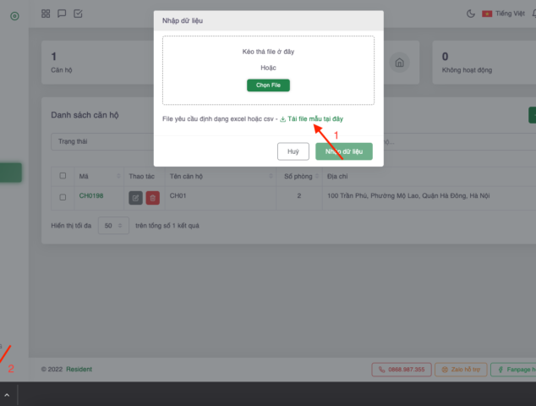Open the Trạng thái status dropdown
The image size is (536, 406).
pos(101,141)
